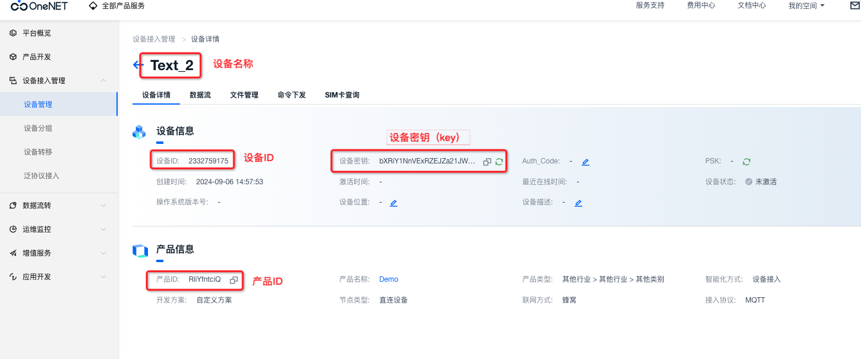Click the back arrow beside Text_2
Viewport: 861px width, 359px height.
pos(138,65)
